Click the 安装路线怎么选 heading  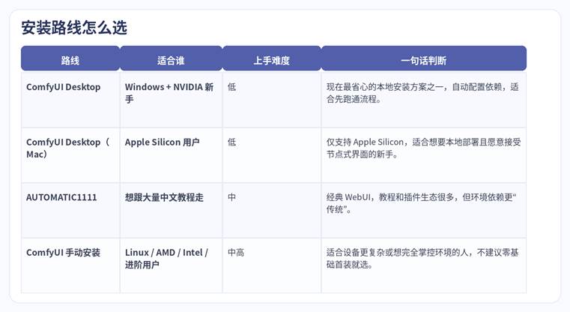coord(74,28)
